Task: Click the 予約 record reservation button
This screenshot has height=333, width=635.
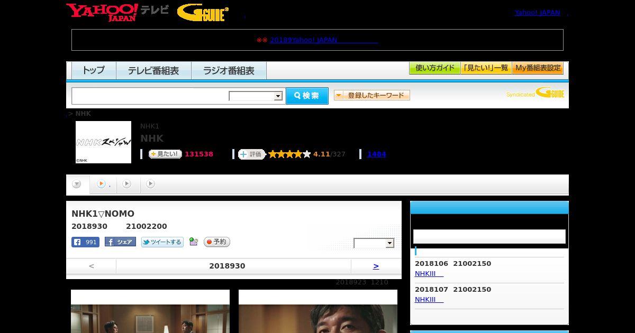Action: point(217,242)
